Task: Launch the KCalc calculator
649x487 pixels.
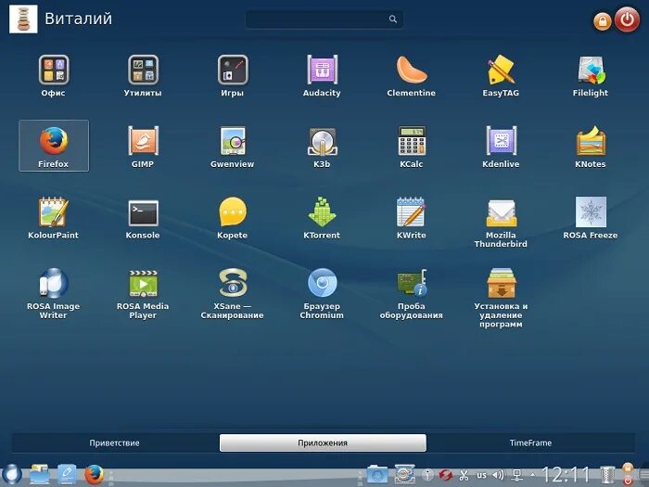Action: pyautogui.click(x=411, y=147)
